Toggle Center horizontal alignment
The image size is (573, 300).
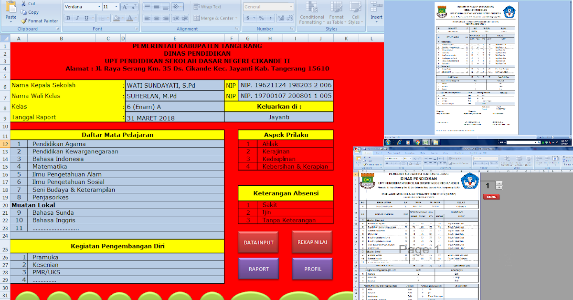tap(156, 18)
